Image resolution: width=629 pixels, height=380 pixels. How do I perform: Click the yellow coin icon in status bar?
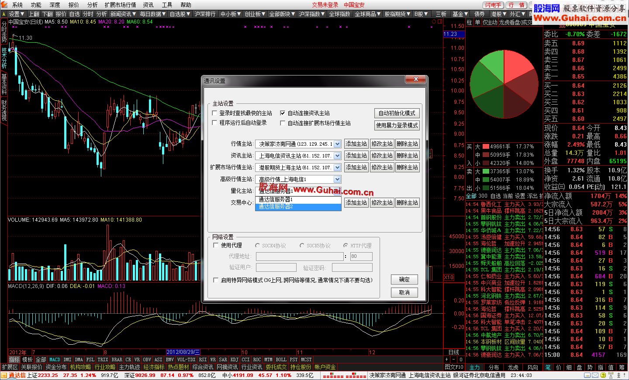[x=603, y=375]
